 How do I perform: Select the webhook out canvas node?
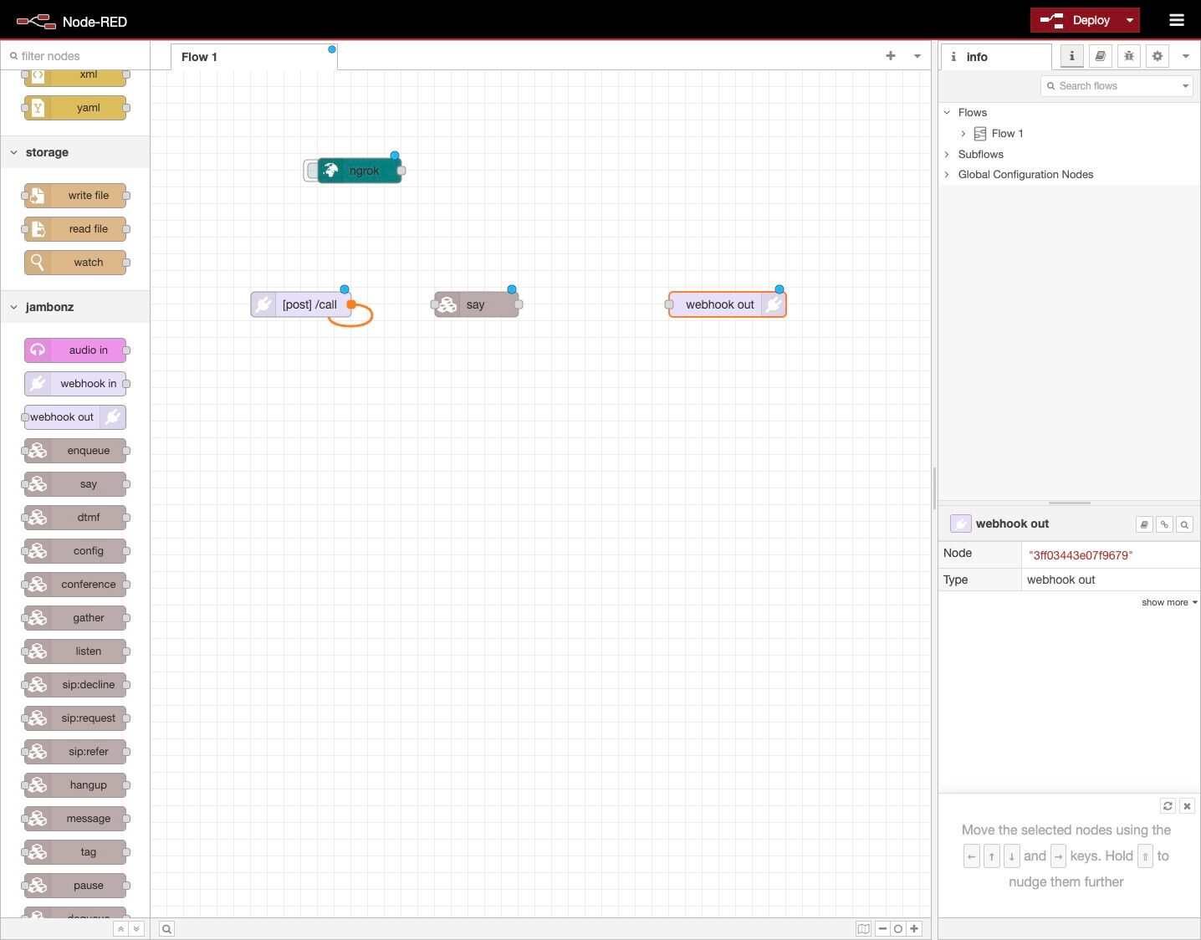tap(728, 304)
